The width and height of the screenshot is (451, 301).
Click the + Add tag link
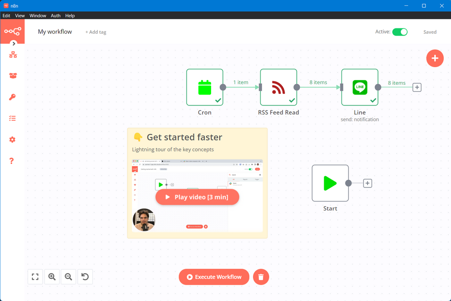(96, 32)
